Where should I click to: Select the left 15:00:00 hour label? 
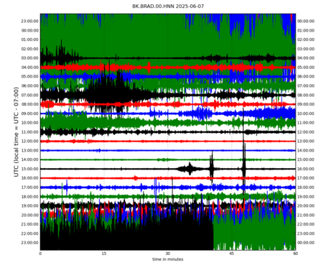coord(29,169)
